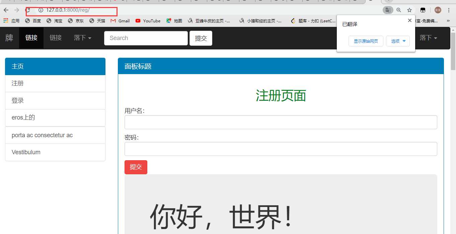Select 注册 in the sidebar list
The width and height of the screenshot is (456, 234).
[x=55, y=83]
